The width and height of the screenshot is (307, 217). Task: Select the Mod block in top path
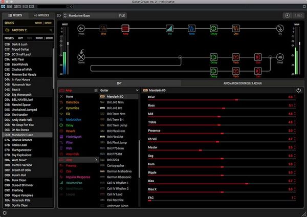coord(191,28)
